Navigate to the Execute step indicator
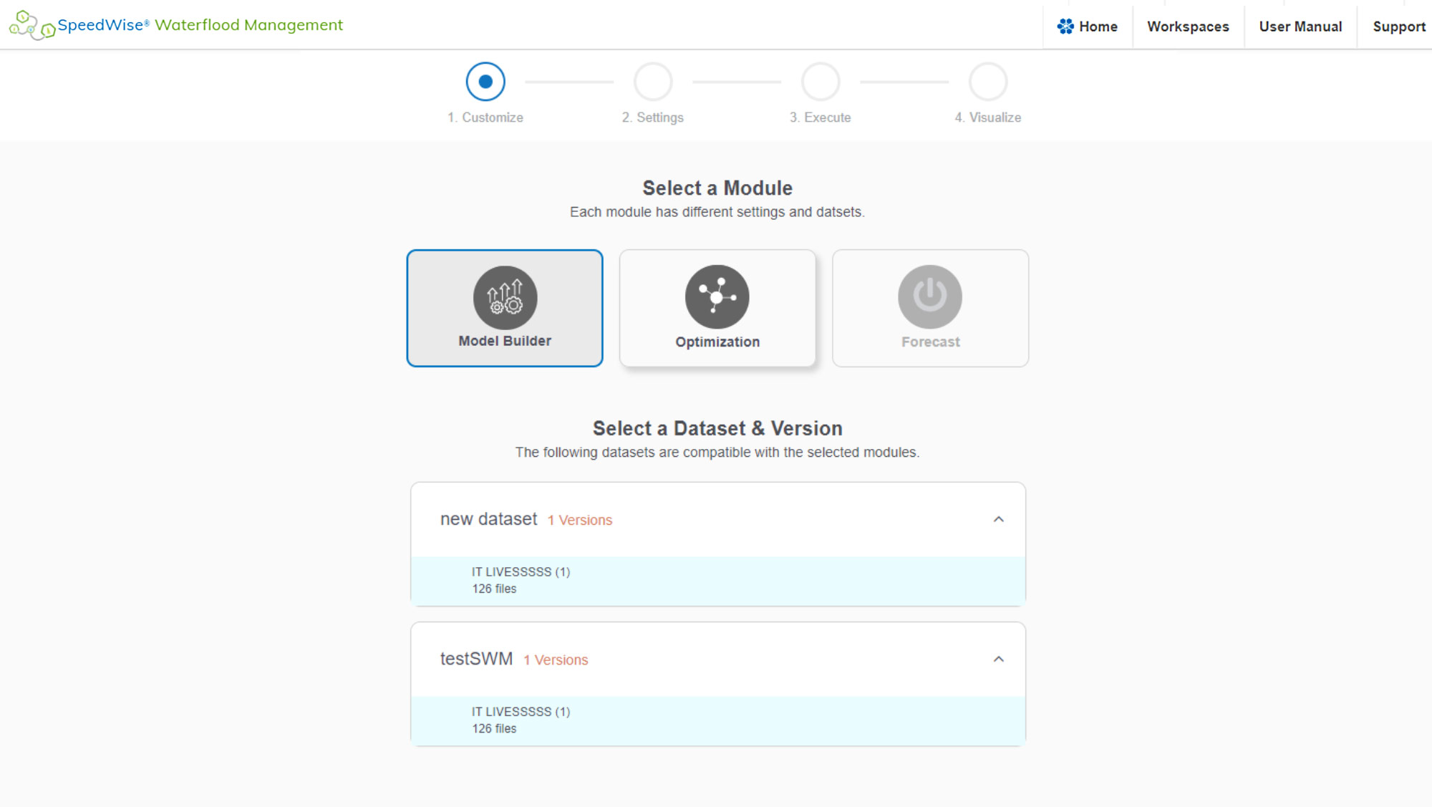Screen dimensions: 1432x807 [821, 81]
